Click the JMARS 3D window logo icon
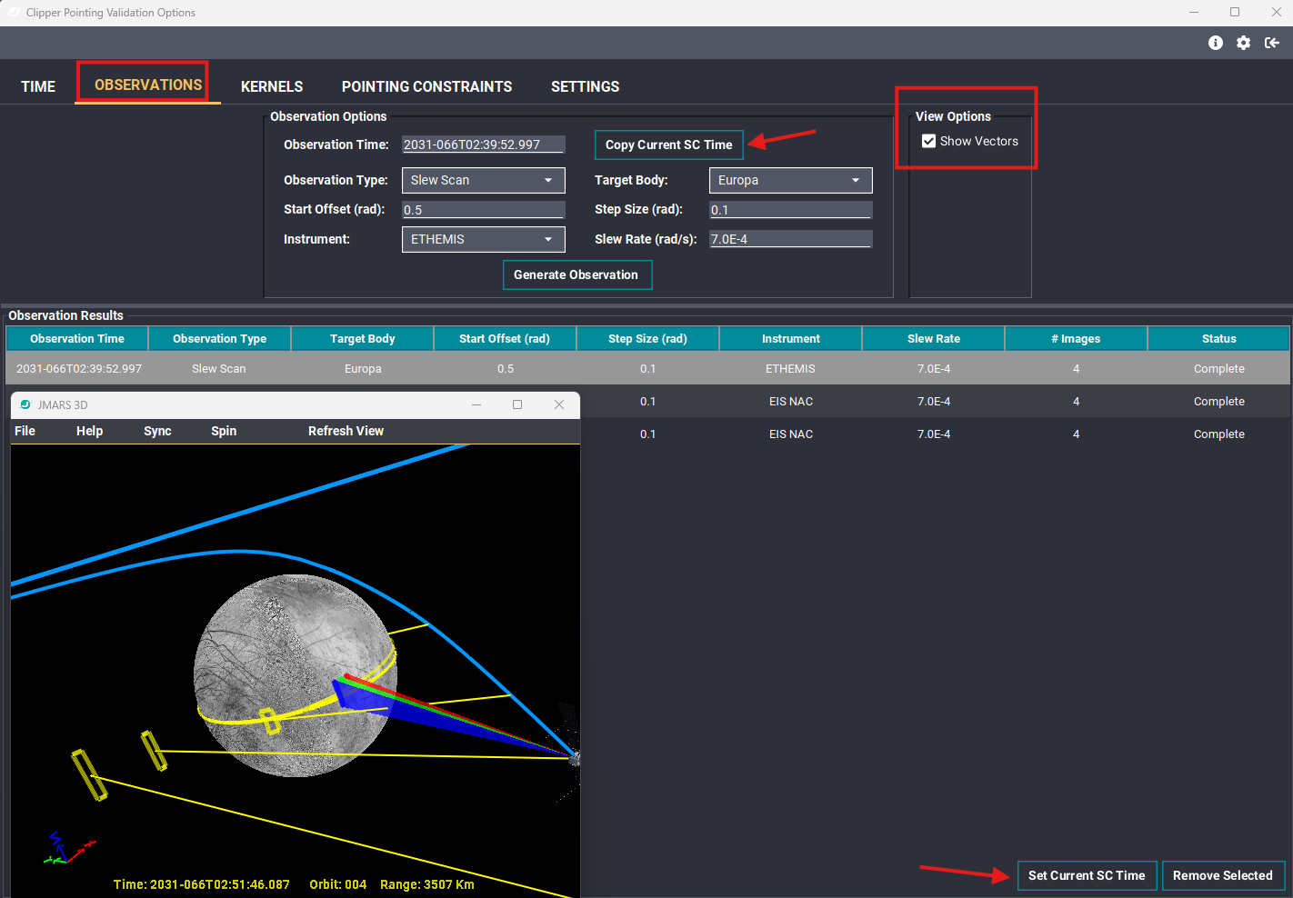The image size is (1293, 898). (25, 405)
